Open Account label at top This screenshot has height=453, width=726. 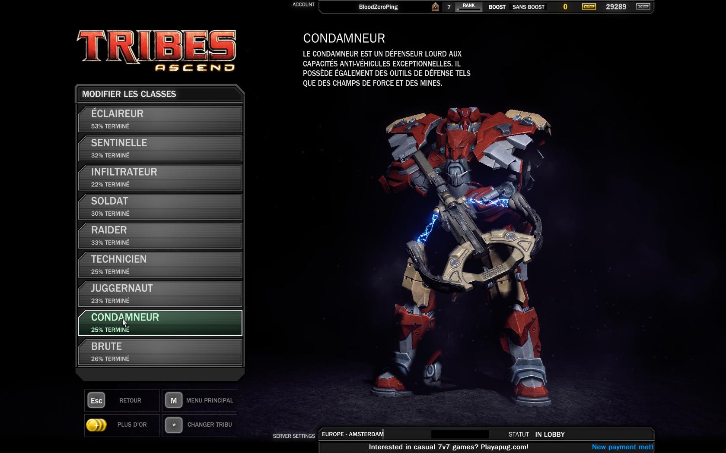[303, 4]
